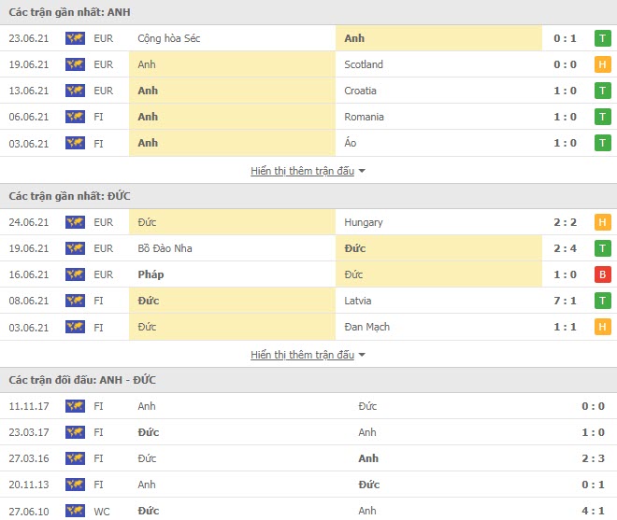This screenshot has width=617, height=520.
Task: Click the red B badge for Pháp vs Đức
Action: [603, 274]
